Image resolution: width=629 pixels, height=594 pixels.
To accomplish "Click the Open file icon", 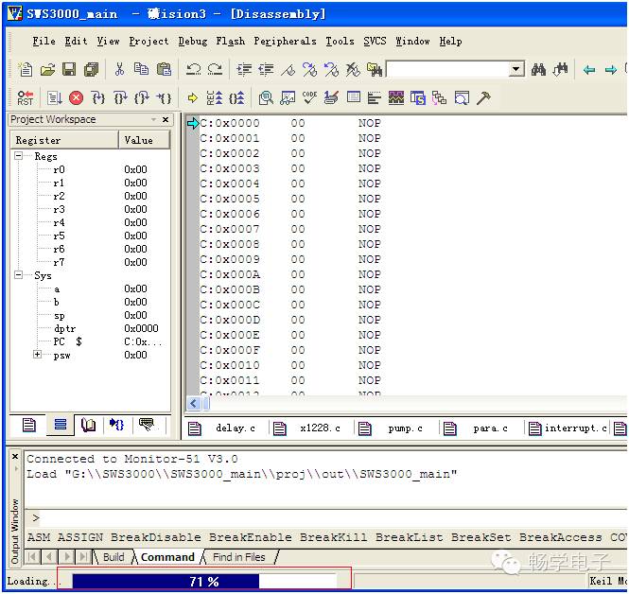I will pyautogui.click(x=47, y=70).
